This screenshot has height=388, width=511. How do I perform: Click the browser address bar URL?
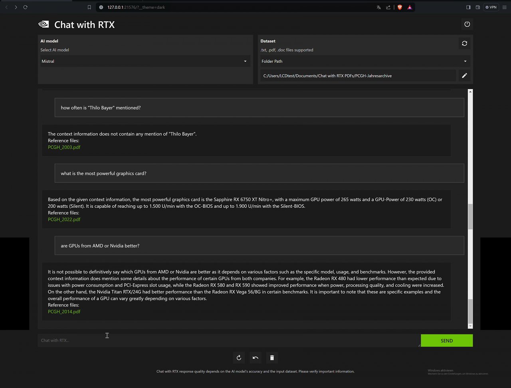point(136,7)
